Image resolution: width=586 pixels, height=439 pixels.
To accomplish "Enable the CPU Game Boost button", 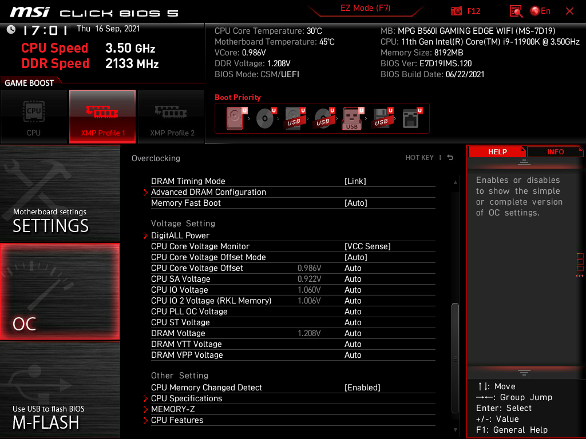I will [34, 116].
